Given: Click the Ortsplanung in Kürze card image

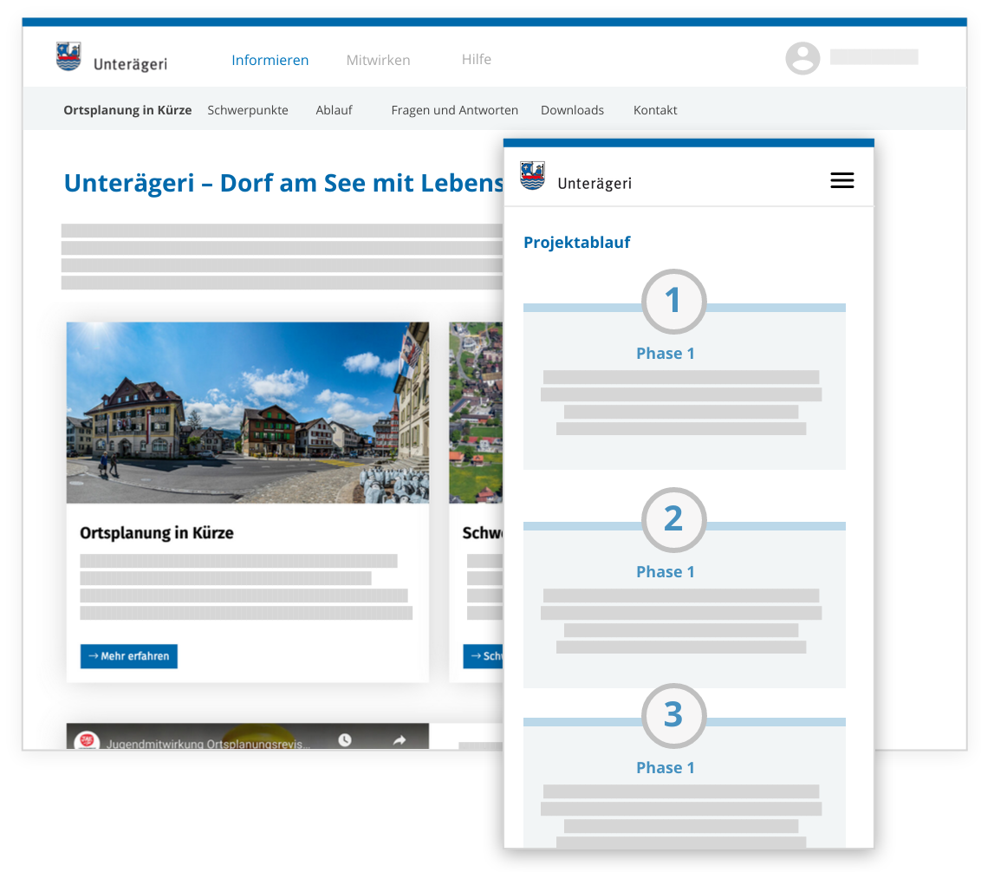Looking at the screenshot, I should click(x=247, y=413).
